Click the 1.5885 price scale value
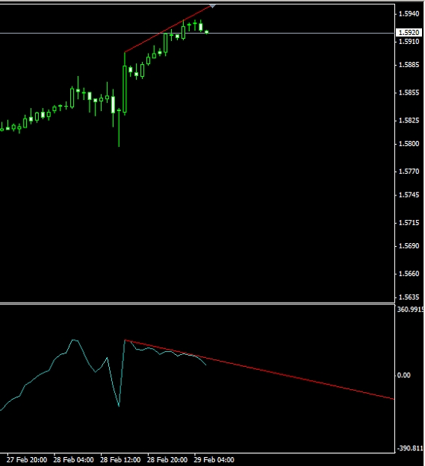 409,64
